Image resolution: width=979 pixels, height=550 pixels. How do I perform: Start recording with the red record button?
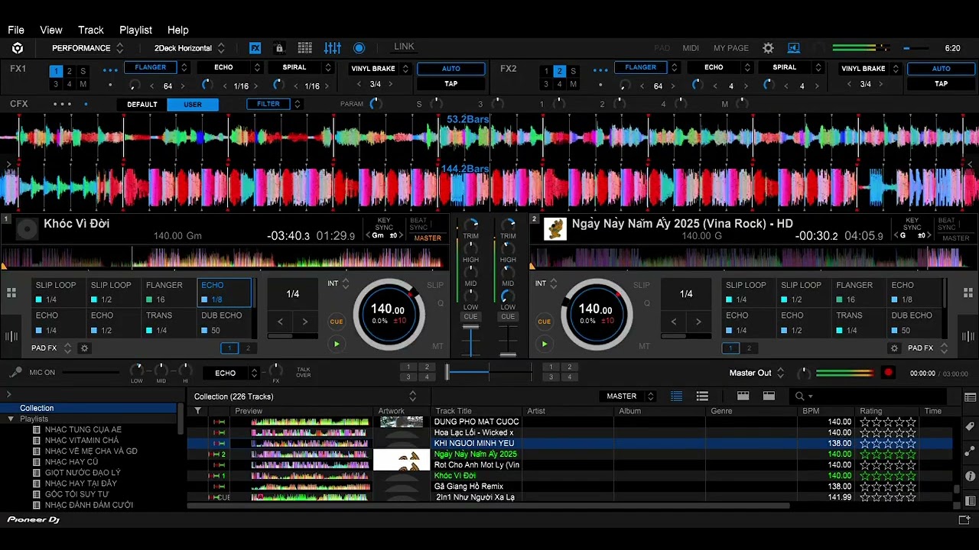(x=888, y=373)
